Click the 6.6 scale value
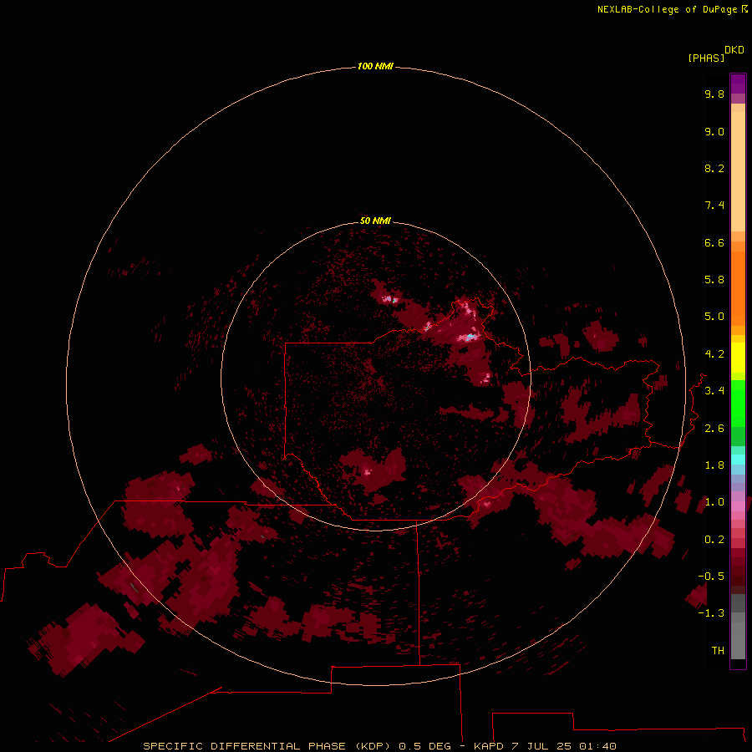The image size is (752, 752). pyautogui.click(x=714, y=242)
